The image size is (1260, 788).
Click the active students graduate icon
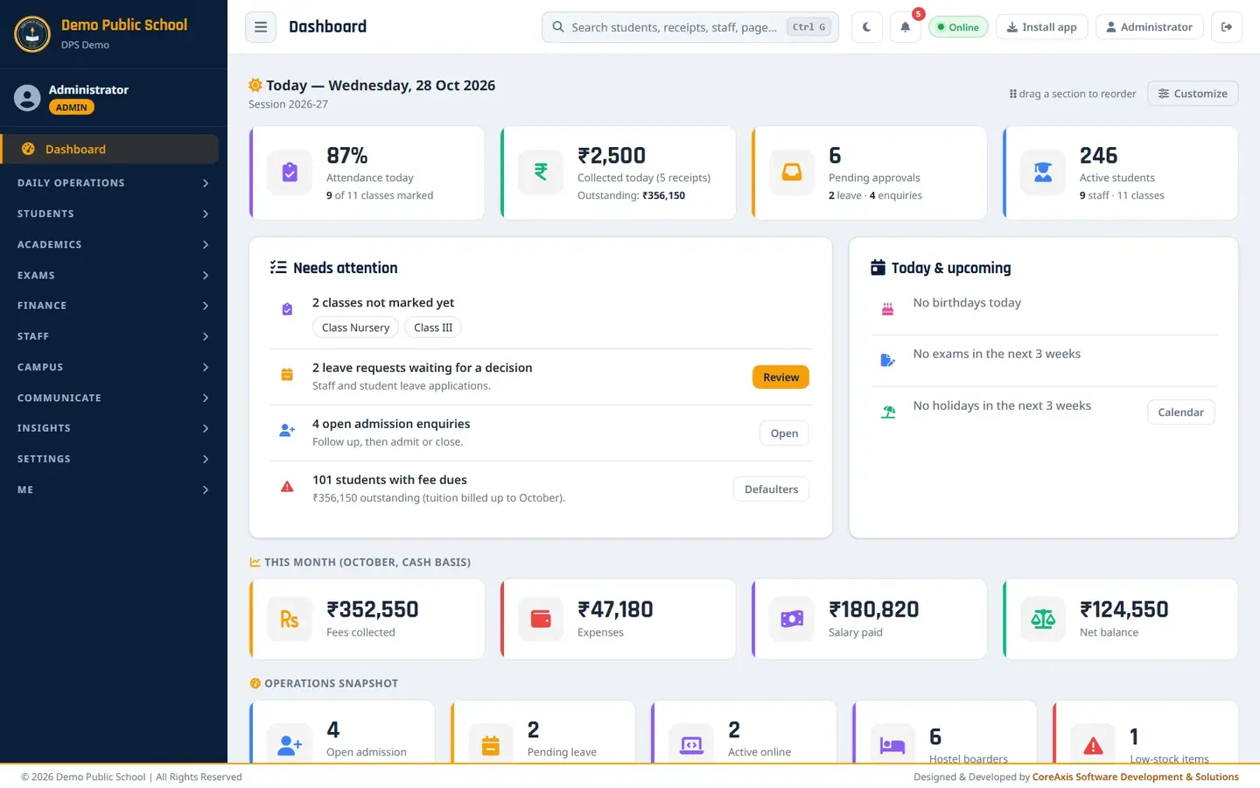click(1043, 172)
